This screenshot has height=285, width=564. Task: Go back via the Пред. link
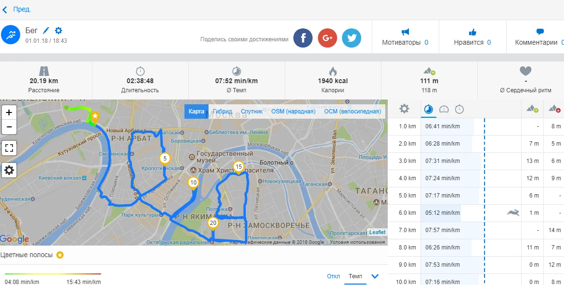pyautogui.click(x=22, y=10)
